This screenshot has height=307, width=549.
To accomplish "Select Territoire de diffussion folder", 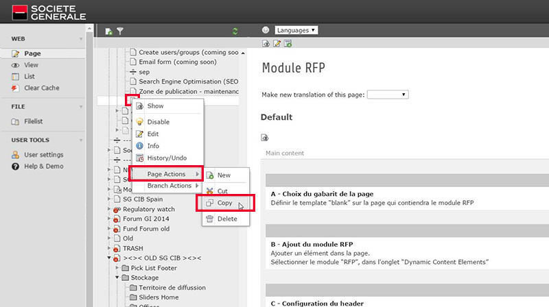I will (172, 287).
